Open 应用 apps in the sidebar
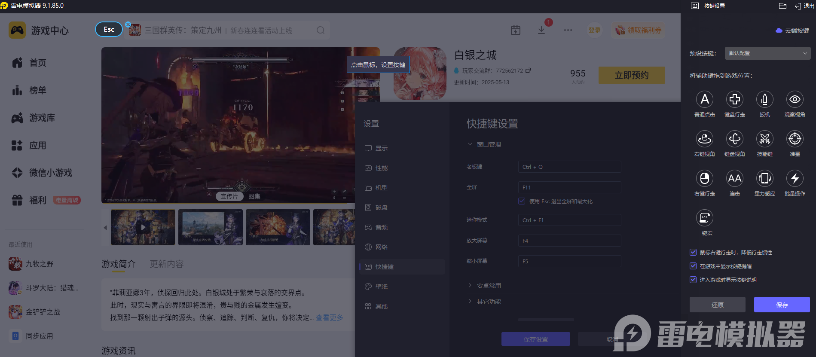Viewport: 816px width, 357px height. [x=29, y=145]
